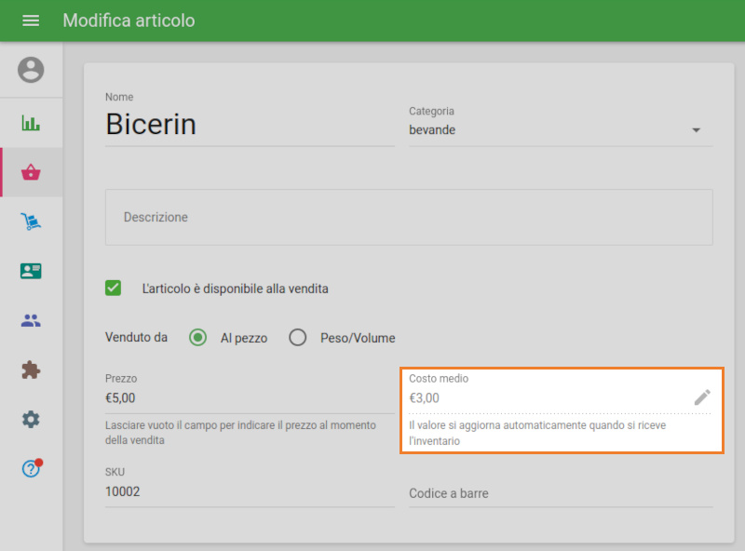Open the help question mark icon
This screenshot has width=745, height=551.
[x=32, y=469]
